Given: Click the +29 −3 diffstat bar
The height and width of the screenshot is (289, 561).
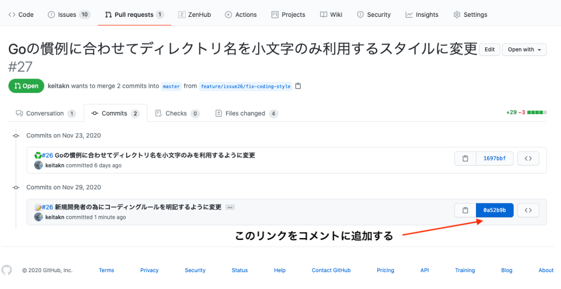Looking at the screenshot, I should pyautogui.click(x=526, y=113).
